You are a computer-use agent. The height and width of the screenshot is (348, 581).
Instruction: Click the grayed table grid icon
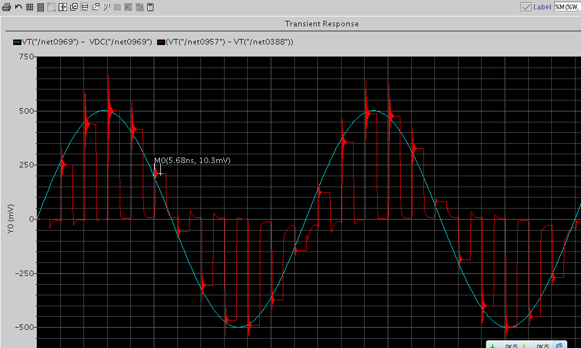click(x=117, y=7)
